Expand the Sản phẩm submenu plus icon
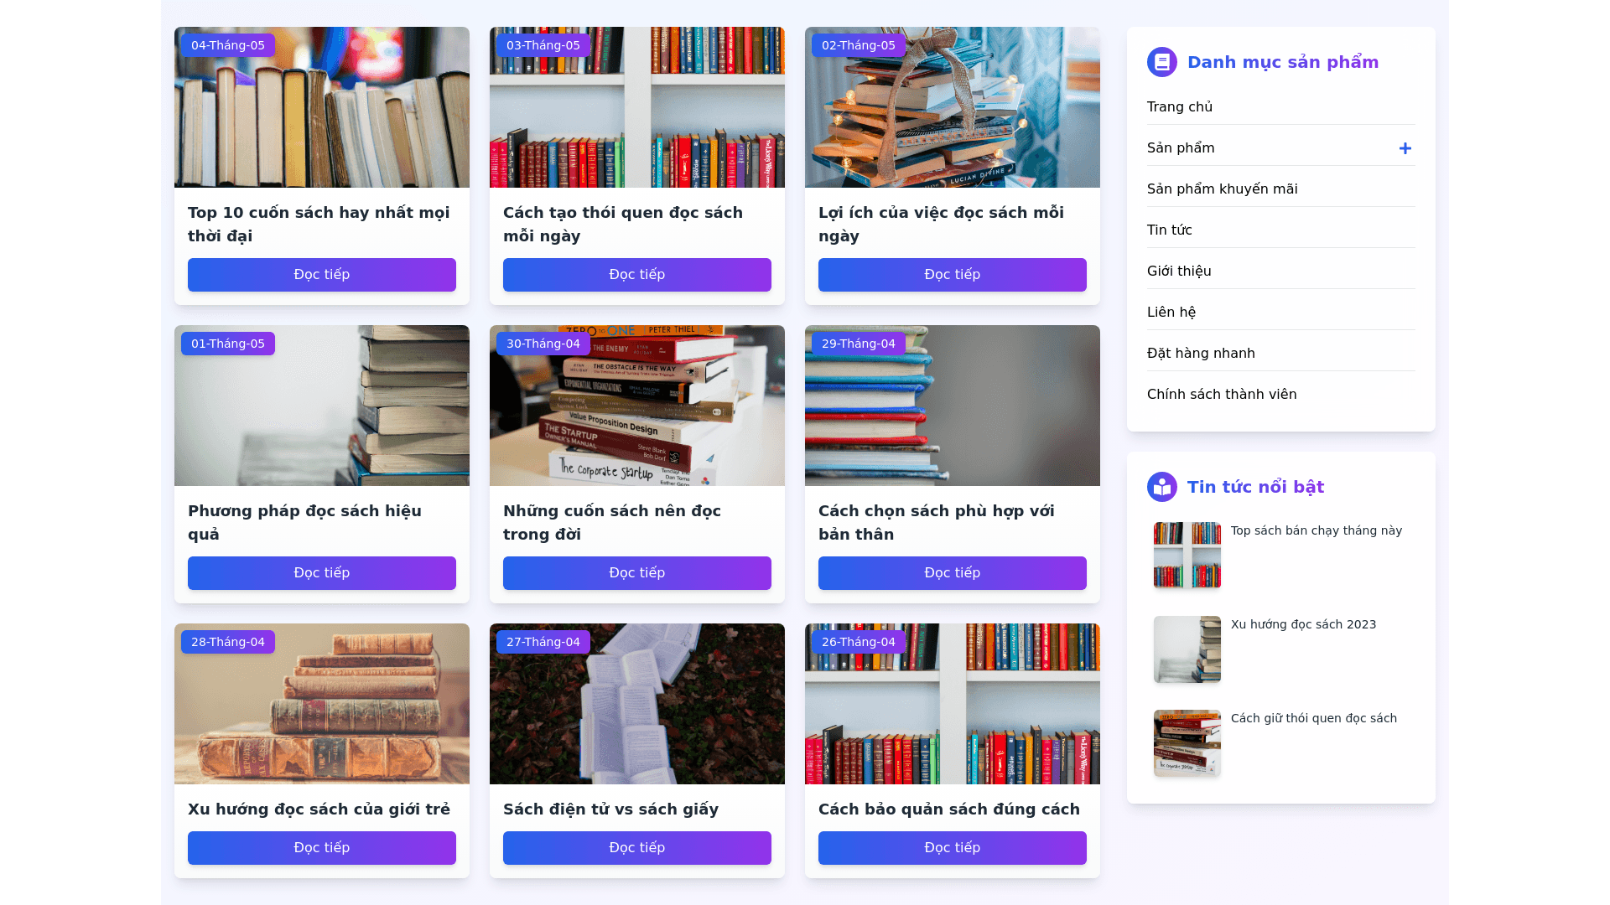The width and height of the screenshot is (1610, 905). coord(1405,148)
